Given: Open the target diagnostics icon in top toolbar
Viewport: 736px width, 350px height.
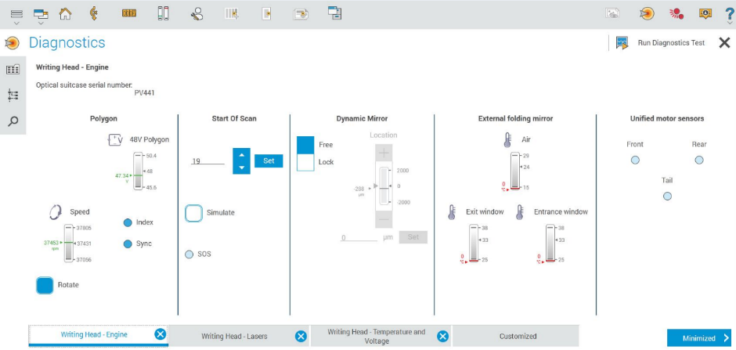Looking at the screenshot, I should tap(646, 14).
